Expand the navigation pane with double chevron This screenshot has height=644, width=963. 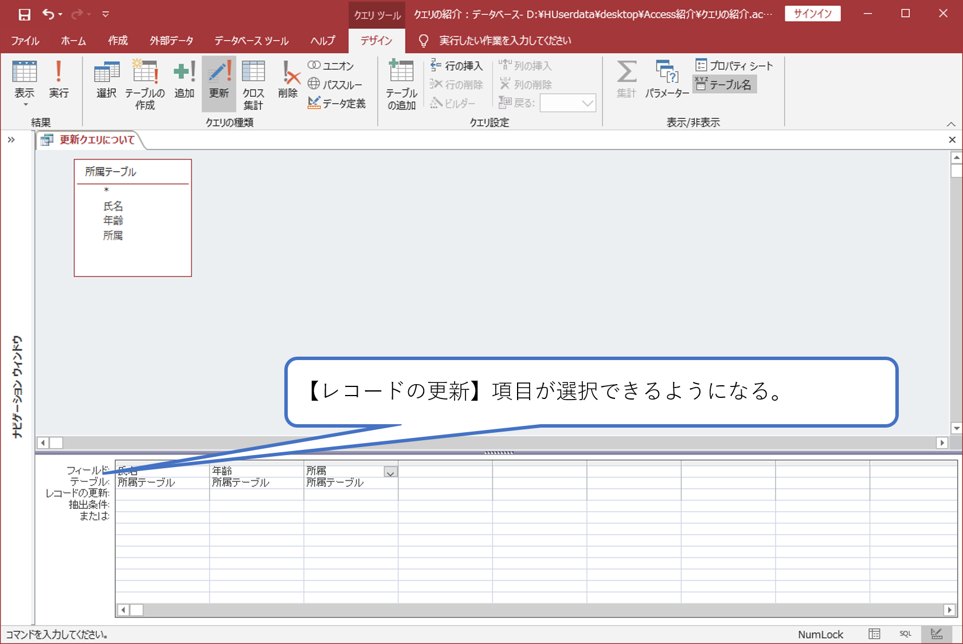[x=11, y=140]
